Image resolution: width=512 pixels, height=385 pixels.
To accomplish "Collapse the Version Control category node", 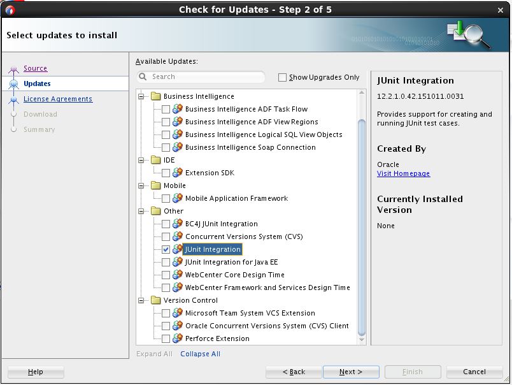I will [x=141, y=300].
